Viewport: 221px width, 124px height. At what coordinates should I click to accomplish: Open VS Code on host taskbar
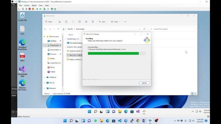pos(120,121)
